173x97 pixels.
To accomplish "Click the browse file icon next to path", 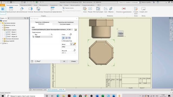I will [x=75, y=30].
